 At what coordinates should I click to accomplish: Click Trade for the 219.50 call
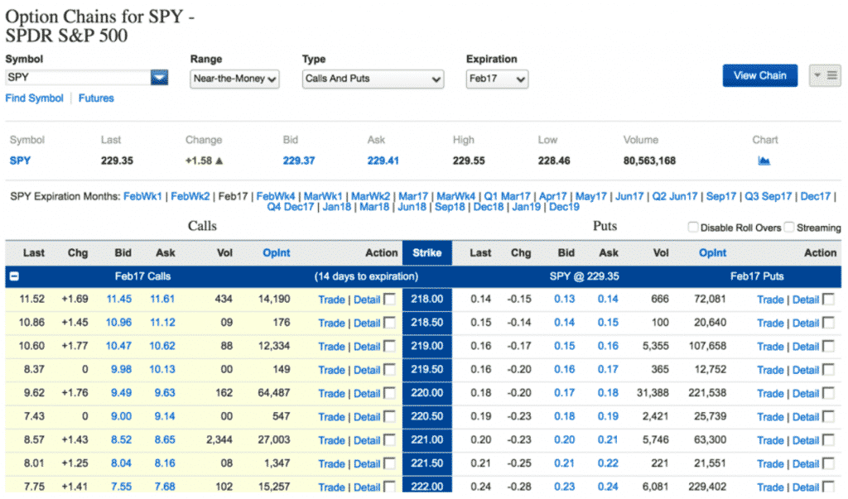tap(331, 371)
